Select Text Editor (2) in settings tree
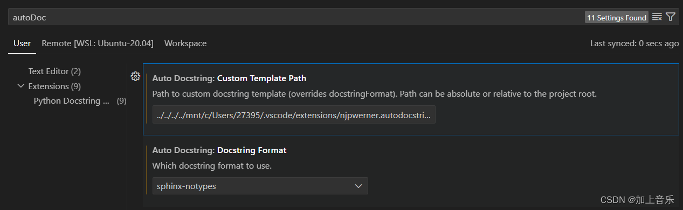The height and width of the screenshot is (210, 683). pos(54,71)
